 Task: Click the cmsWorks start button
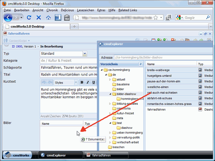(x=17, y=155)
